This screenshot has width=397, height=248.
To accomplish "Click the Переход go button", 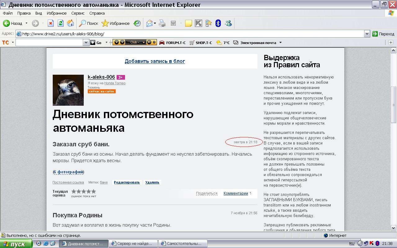I will point(383,34).
